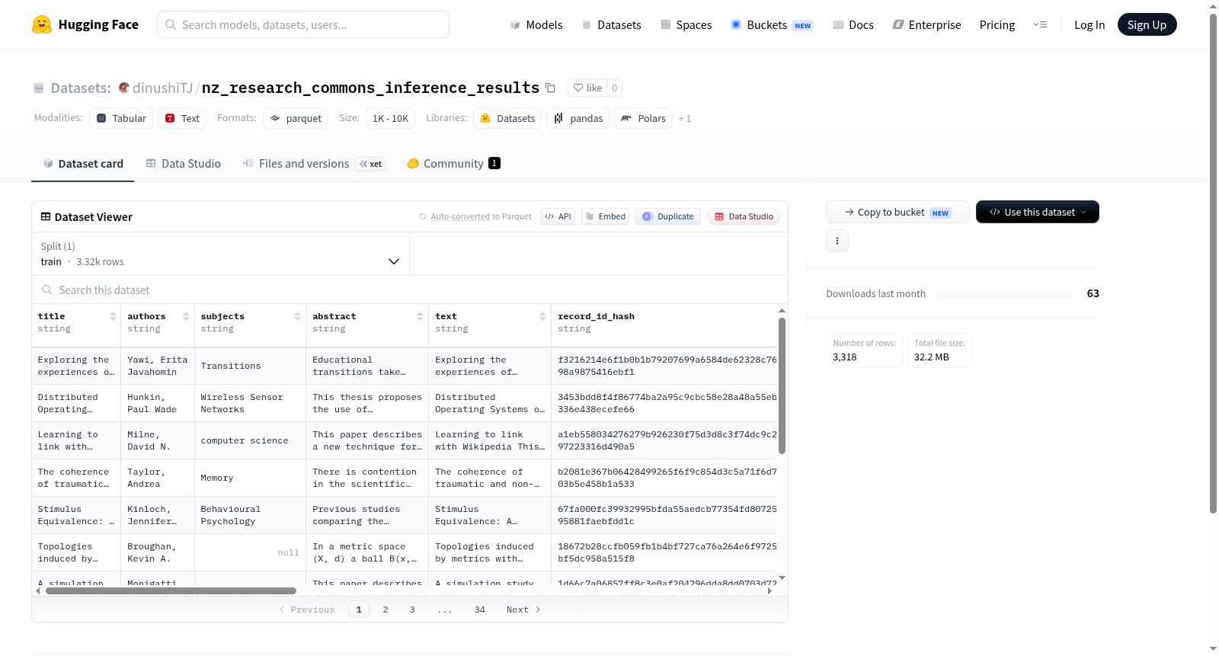This screenshot has width=1219, height=656.
Task: Sort by the text column
Action: pyautogui.click(x=542, y=316)
